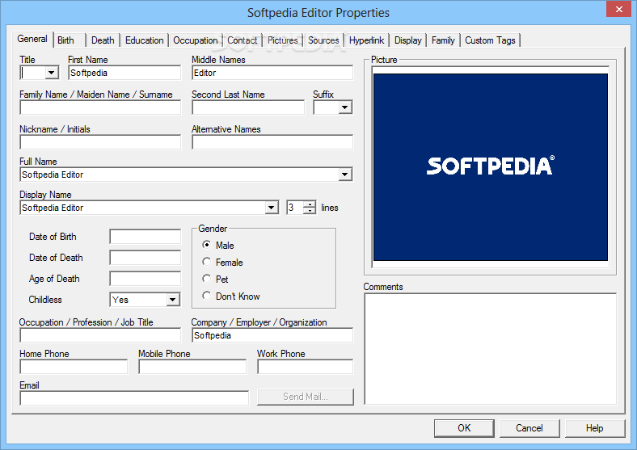
Task: Focus the Age of Death field
Action: [145, 279]
